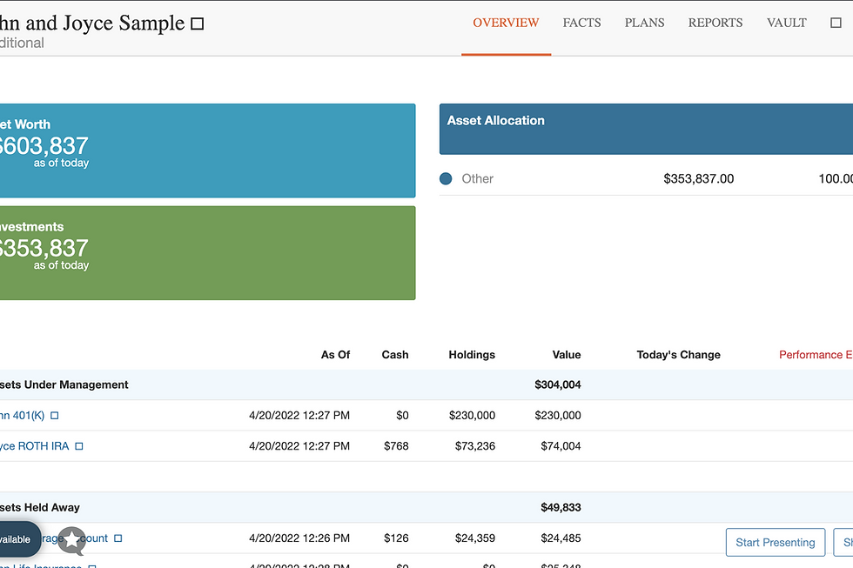Image resolution: width=853 pixels, height=568 pixels.
Task: Click the red Performance link
Action: tap(816, 355)
